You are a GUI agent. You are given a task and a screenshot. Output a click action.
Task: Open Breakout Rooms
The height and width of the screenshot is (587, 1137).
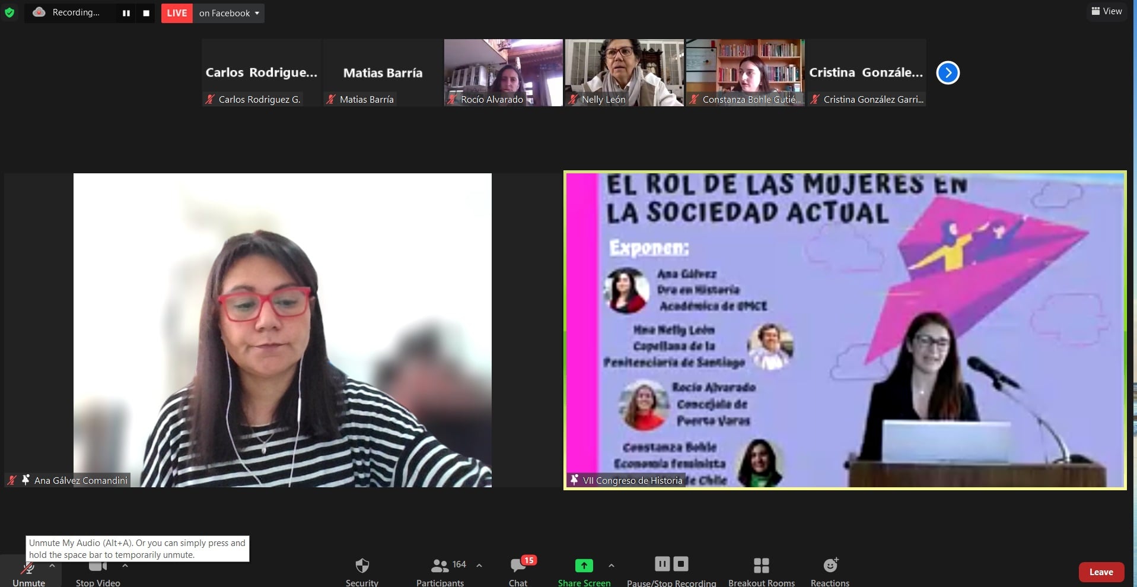coord(761,572)
